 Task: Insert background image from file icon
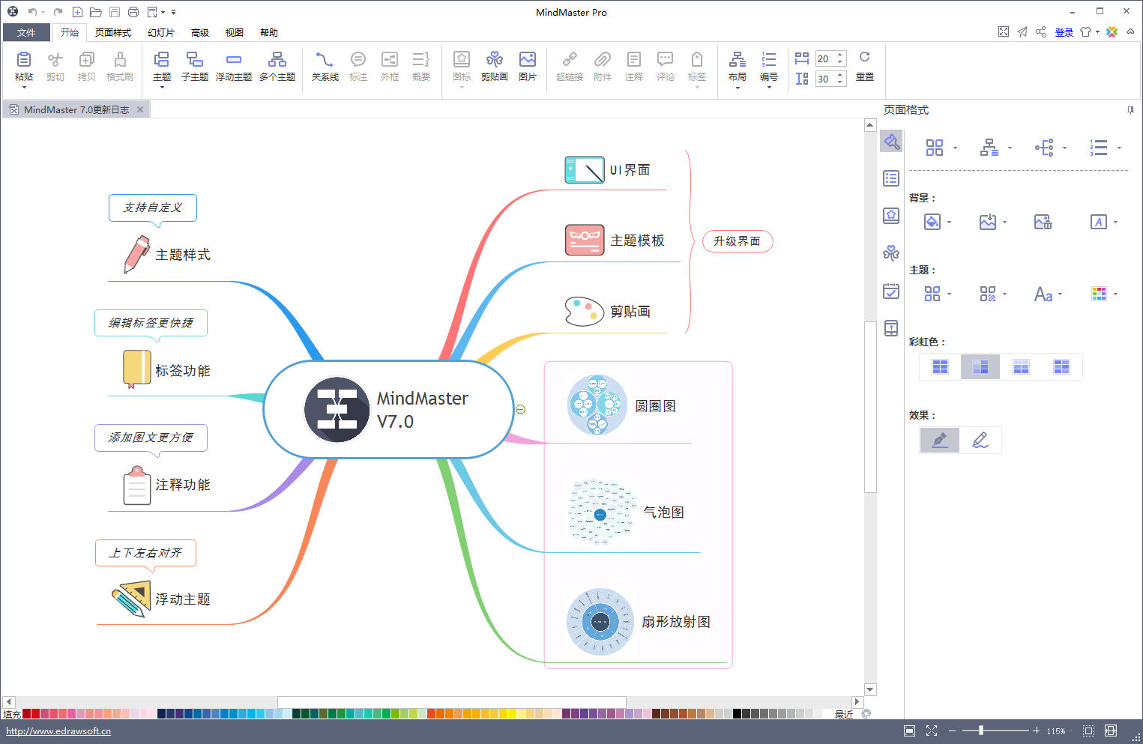[x=988, y=222]
